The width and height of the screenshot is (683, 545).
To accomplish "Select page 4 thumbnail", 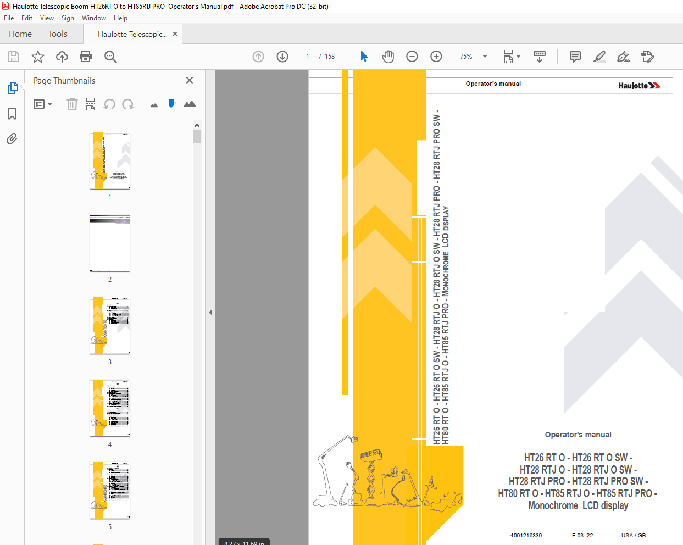I will pyautogui.click(x=110, y=408).
